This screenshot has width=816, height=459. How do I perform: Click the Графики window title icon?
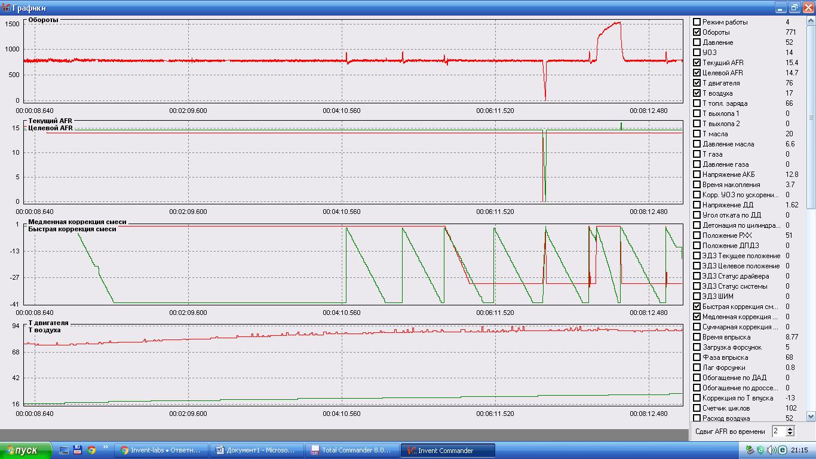click(x=7, y=8)
